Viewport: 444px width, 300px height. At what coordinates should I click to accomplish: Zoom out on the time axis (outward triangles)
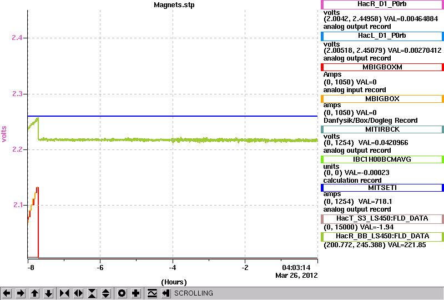[78, 293]
